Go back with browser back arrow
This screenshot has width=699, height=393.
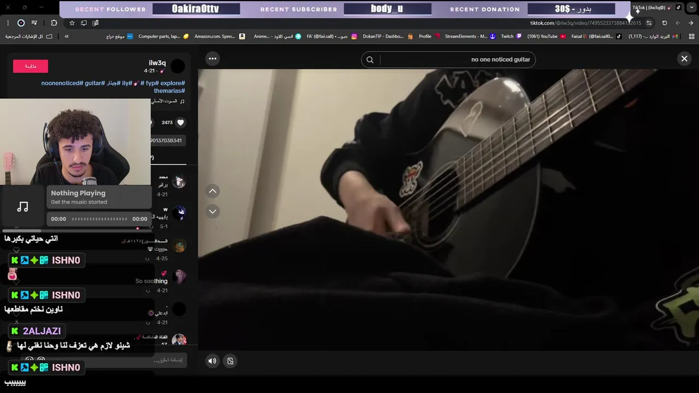tap(691, 23)
